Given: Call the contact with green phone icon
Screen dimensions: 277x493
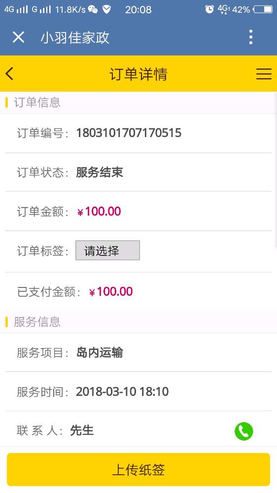Looking at the screenshot, I should [x=243, y=431].
